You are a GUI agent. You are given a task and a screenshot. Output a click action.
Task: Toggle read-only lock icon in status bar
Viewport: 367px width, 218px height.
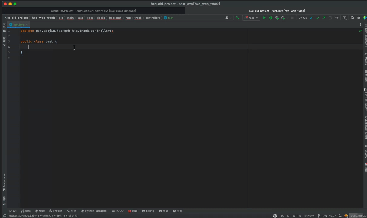pyautogui.click(x=340, y=216)
